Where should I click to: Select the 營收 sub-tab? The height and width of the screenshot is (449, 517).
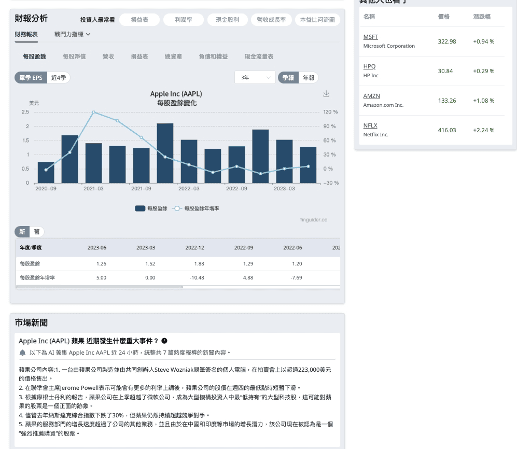coord(108,57)
